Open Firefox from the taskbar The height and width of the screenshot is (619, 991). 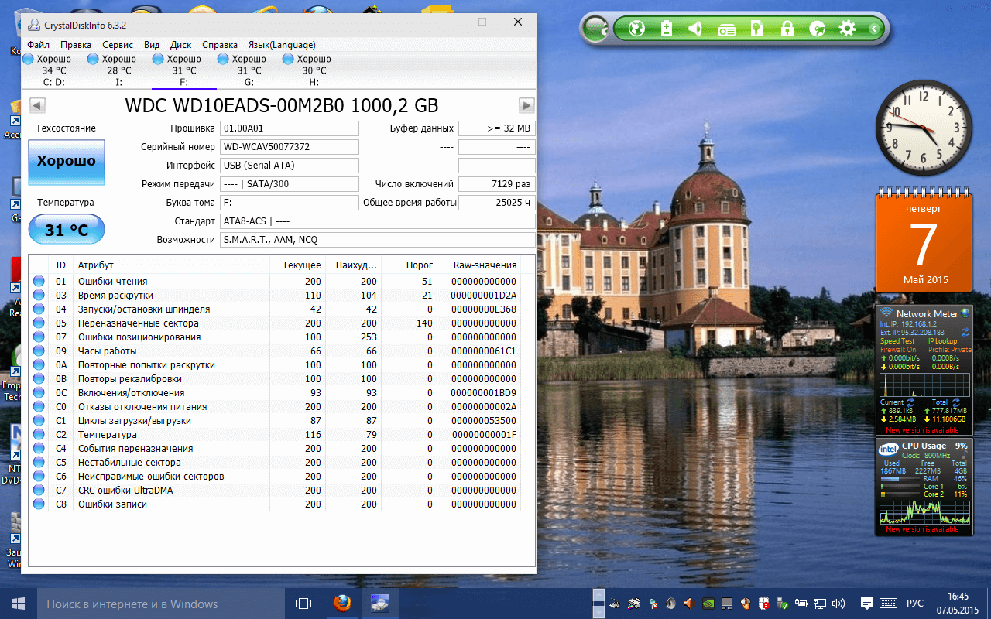pos(341,604)
